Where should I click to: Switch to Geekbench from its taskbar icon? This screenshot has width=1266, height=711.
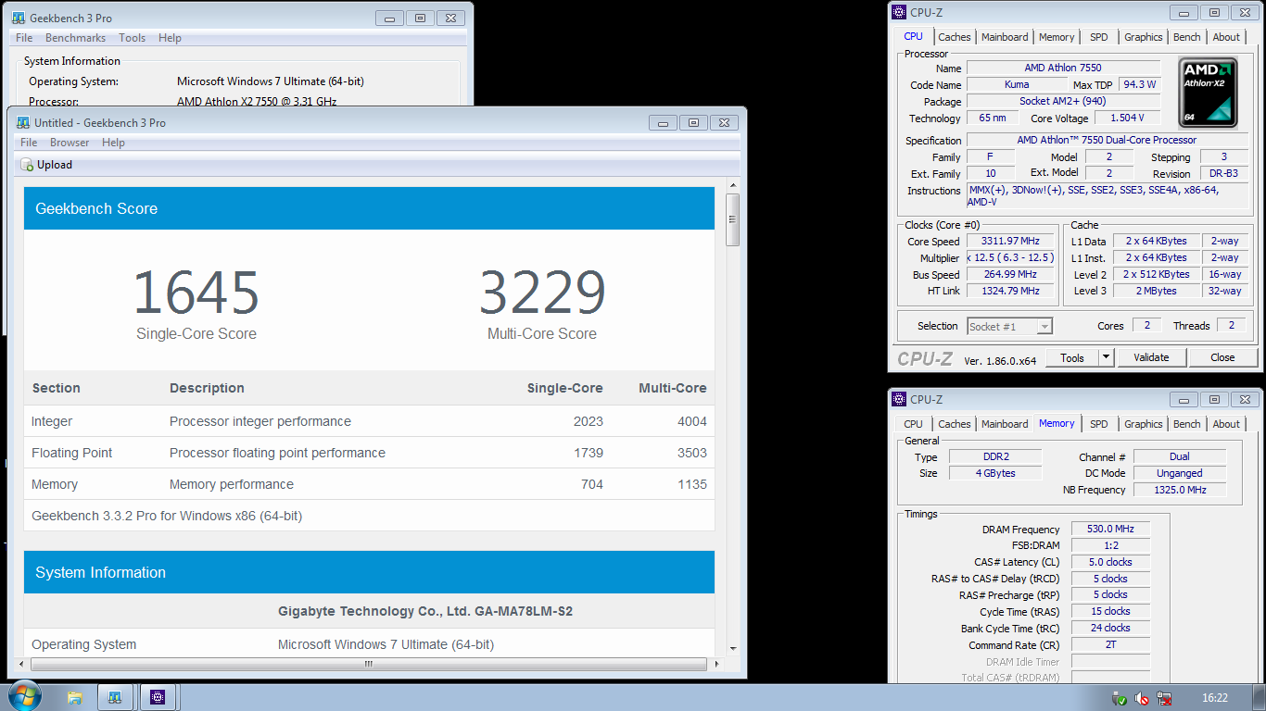click(x=115, y=697)
